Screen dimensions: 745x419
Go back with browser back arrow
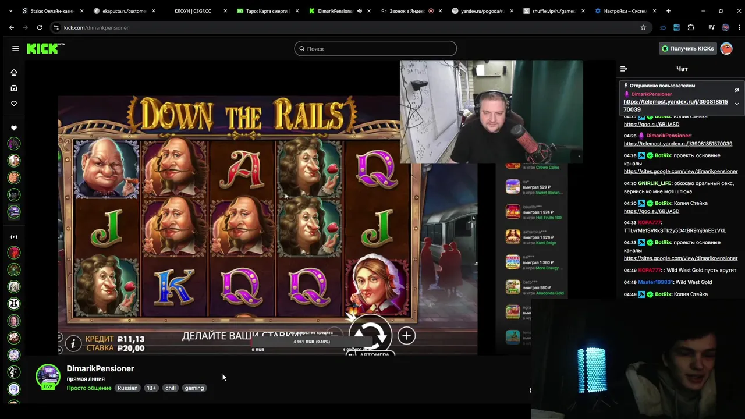coord(12,27)
